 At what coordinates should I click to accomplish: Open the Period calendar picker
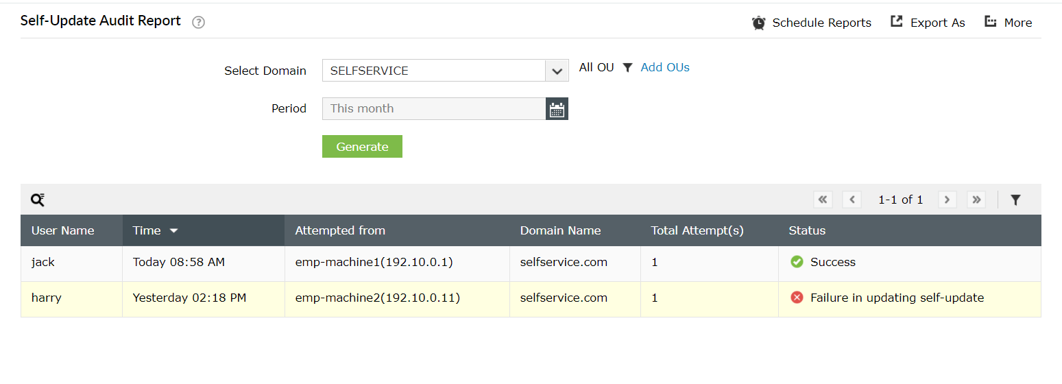(x=557, y=108)
